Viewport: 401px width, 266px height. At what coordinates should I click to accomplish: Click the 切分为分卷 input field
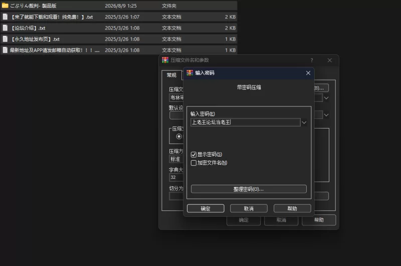tap(176, 196)
